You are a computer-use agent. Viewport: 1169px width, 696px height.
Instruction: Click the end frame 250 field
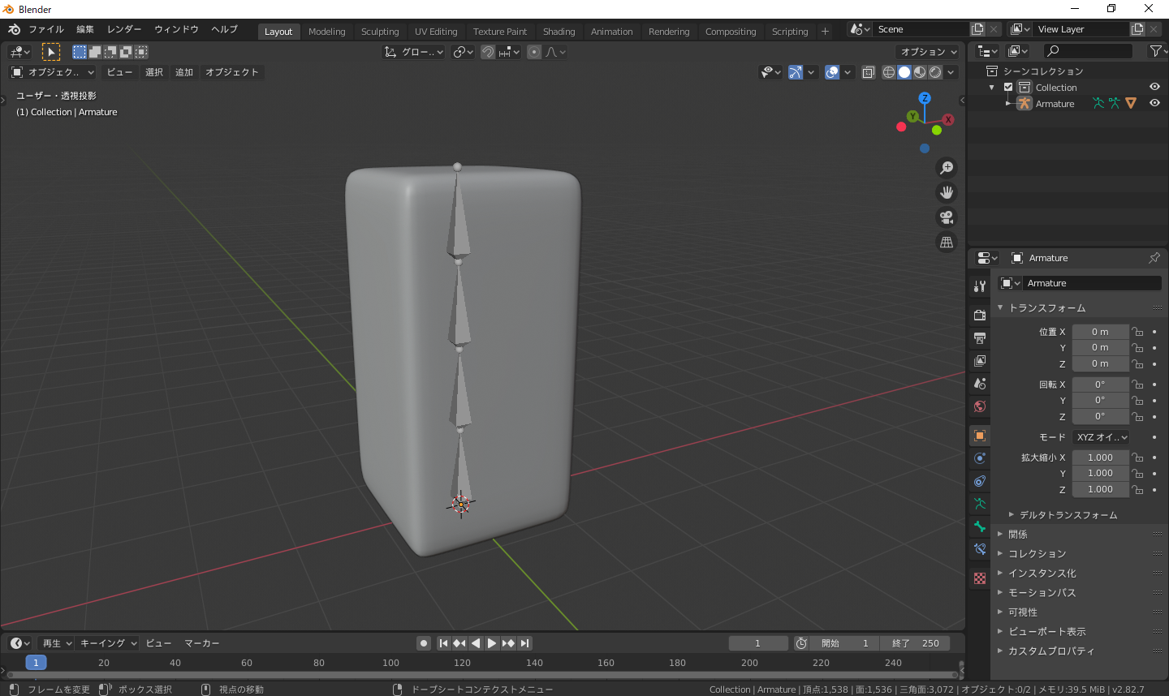916,643
